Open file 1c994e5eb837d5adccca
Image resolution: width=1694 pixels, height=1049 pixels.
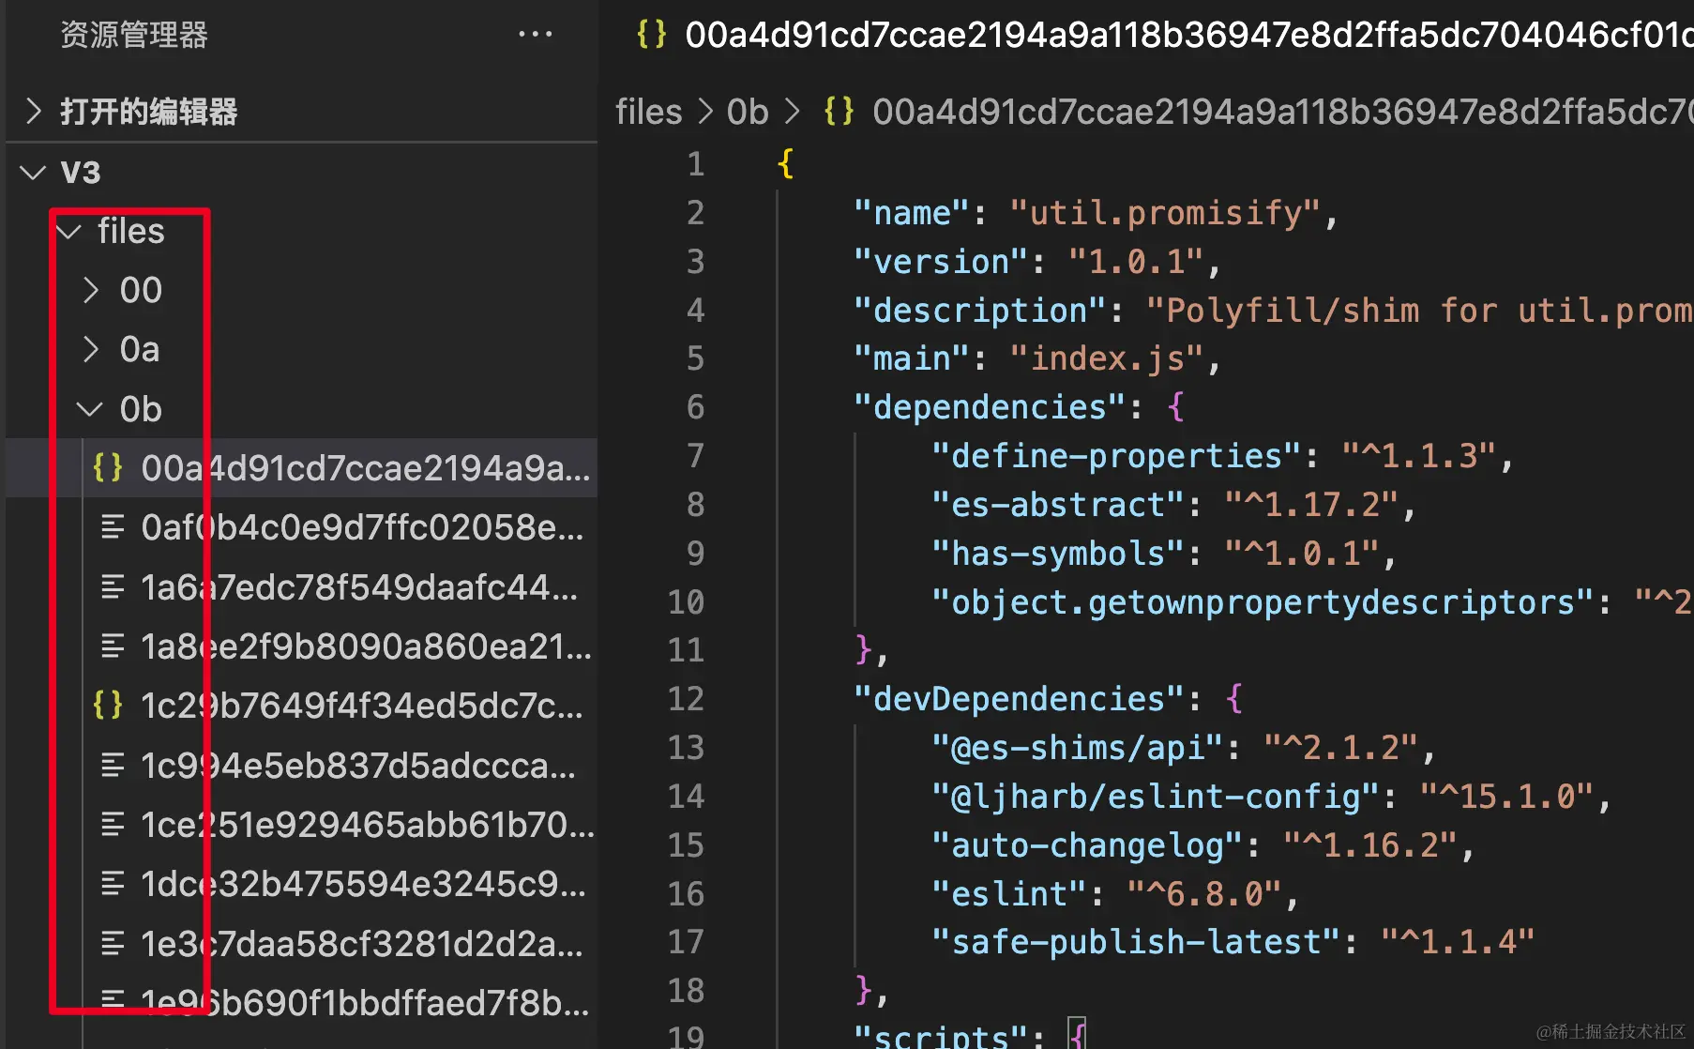coord(302,765)
